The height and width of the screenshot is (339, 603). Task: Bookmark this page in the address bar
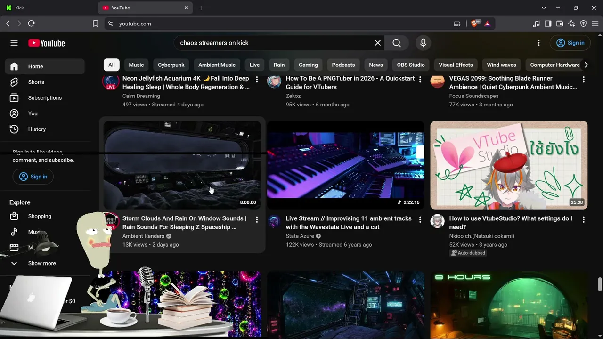(x=95, y=24)
